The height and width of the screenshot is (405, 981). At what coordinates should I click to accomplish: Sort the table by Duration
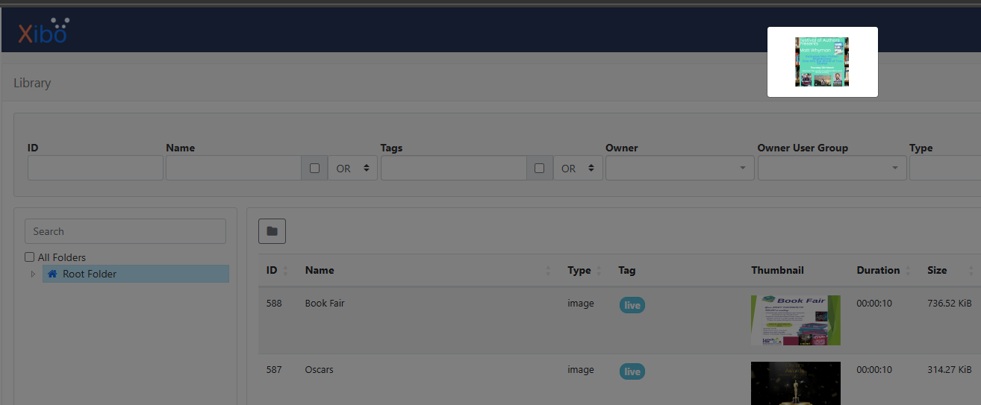point(909,271)
